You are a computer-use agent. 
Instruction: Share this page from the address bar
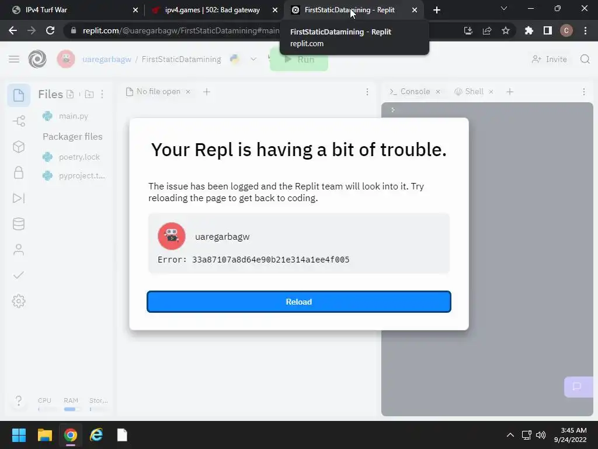[487, 30]
